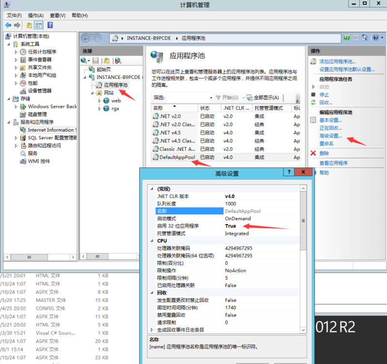Select Services (服务) node
The width and height of the screenshot is (387, 364).
(x=32, y=153)
